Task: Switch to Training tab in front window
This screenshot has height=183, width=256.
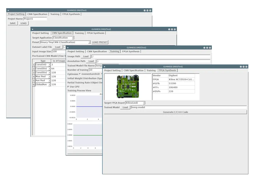Action: pos(151,71)
